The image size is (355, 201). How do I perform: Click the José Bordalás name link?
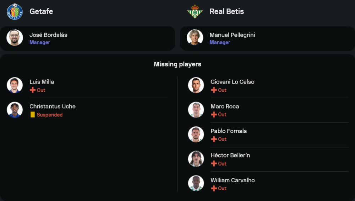tap(48, 35)
